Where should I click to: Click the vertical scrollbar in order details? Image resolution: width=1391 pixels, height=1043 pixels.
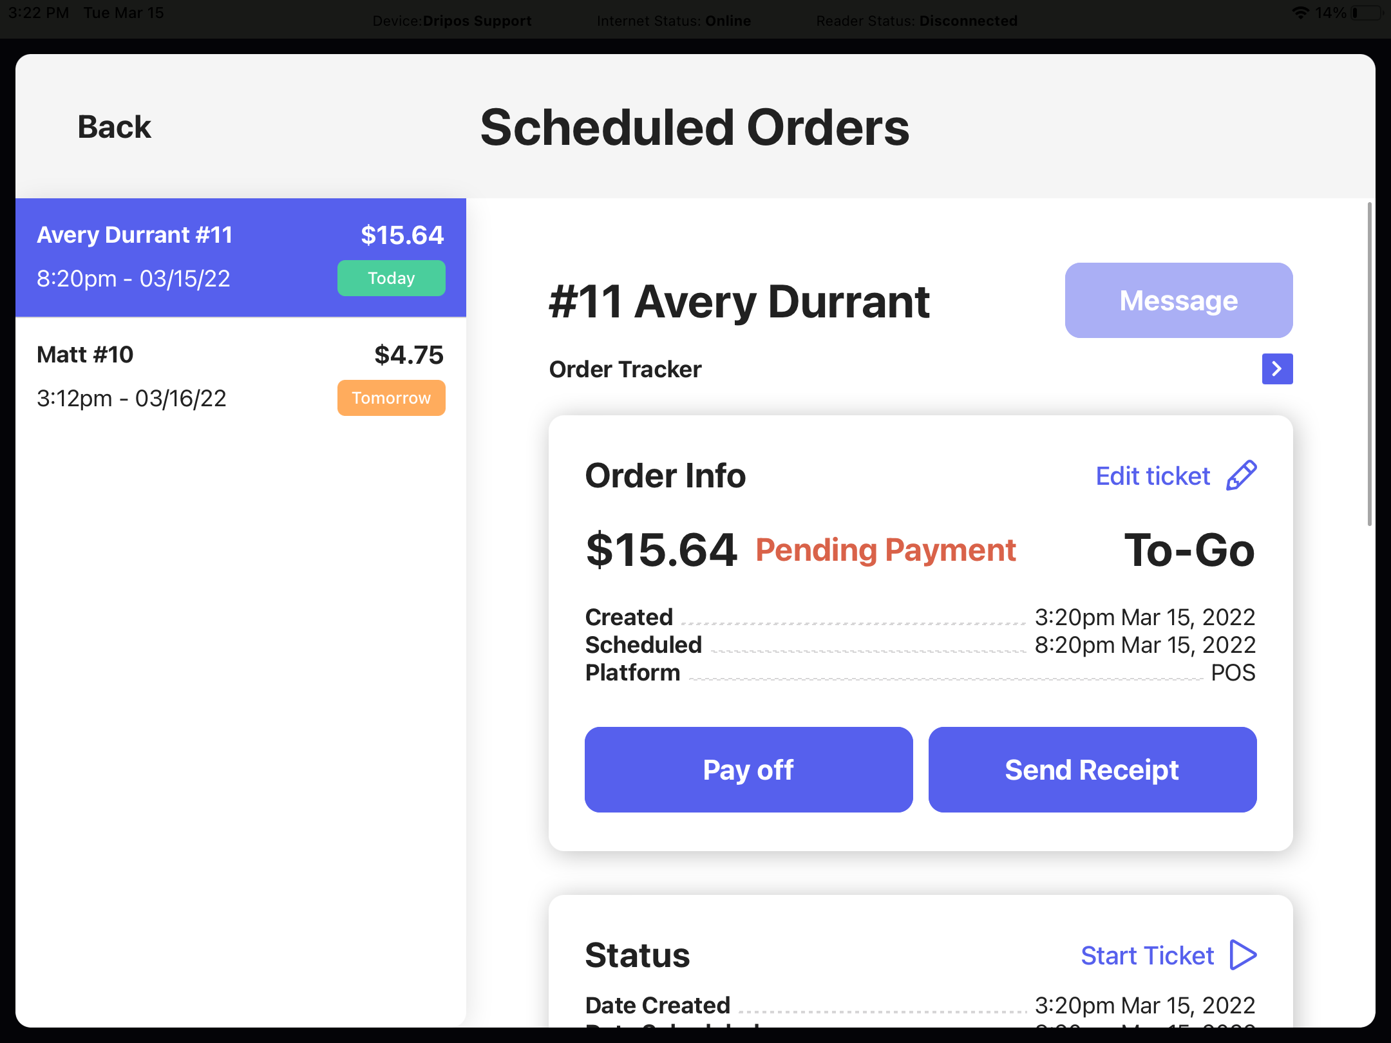1370,364
